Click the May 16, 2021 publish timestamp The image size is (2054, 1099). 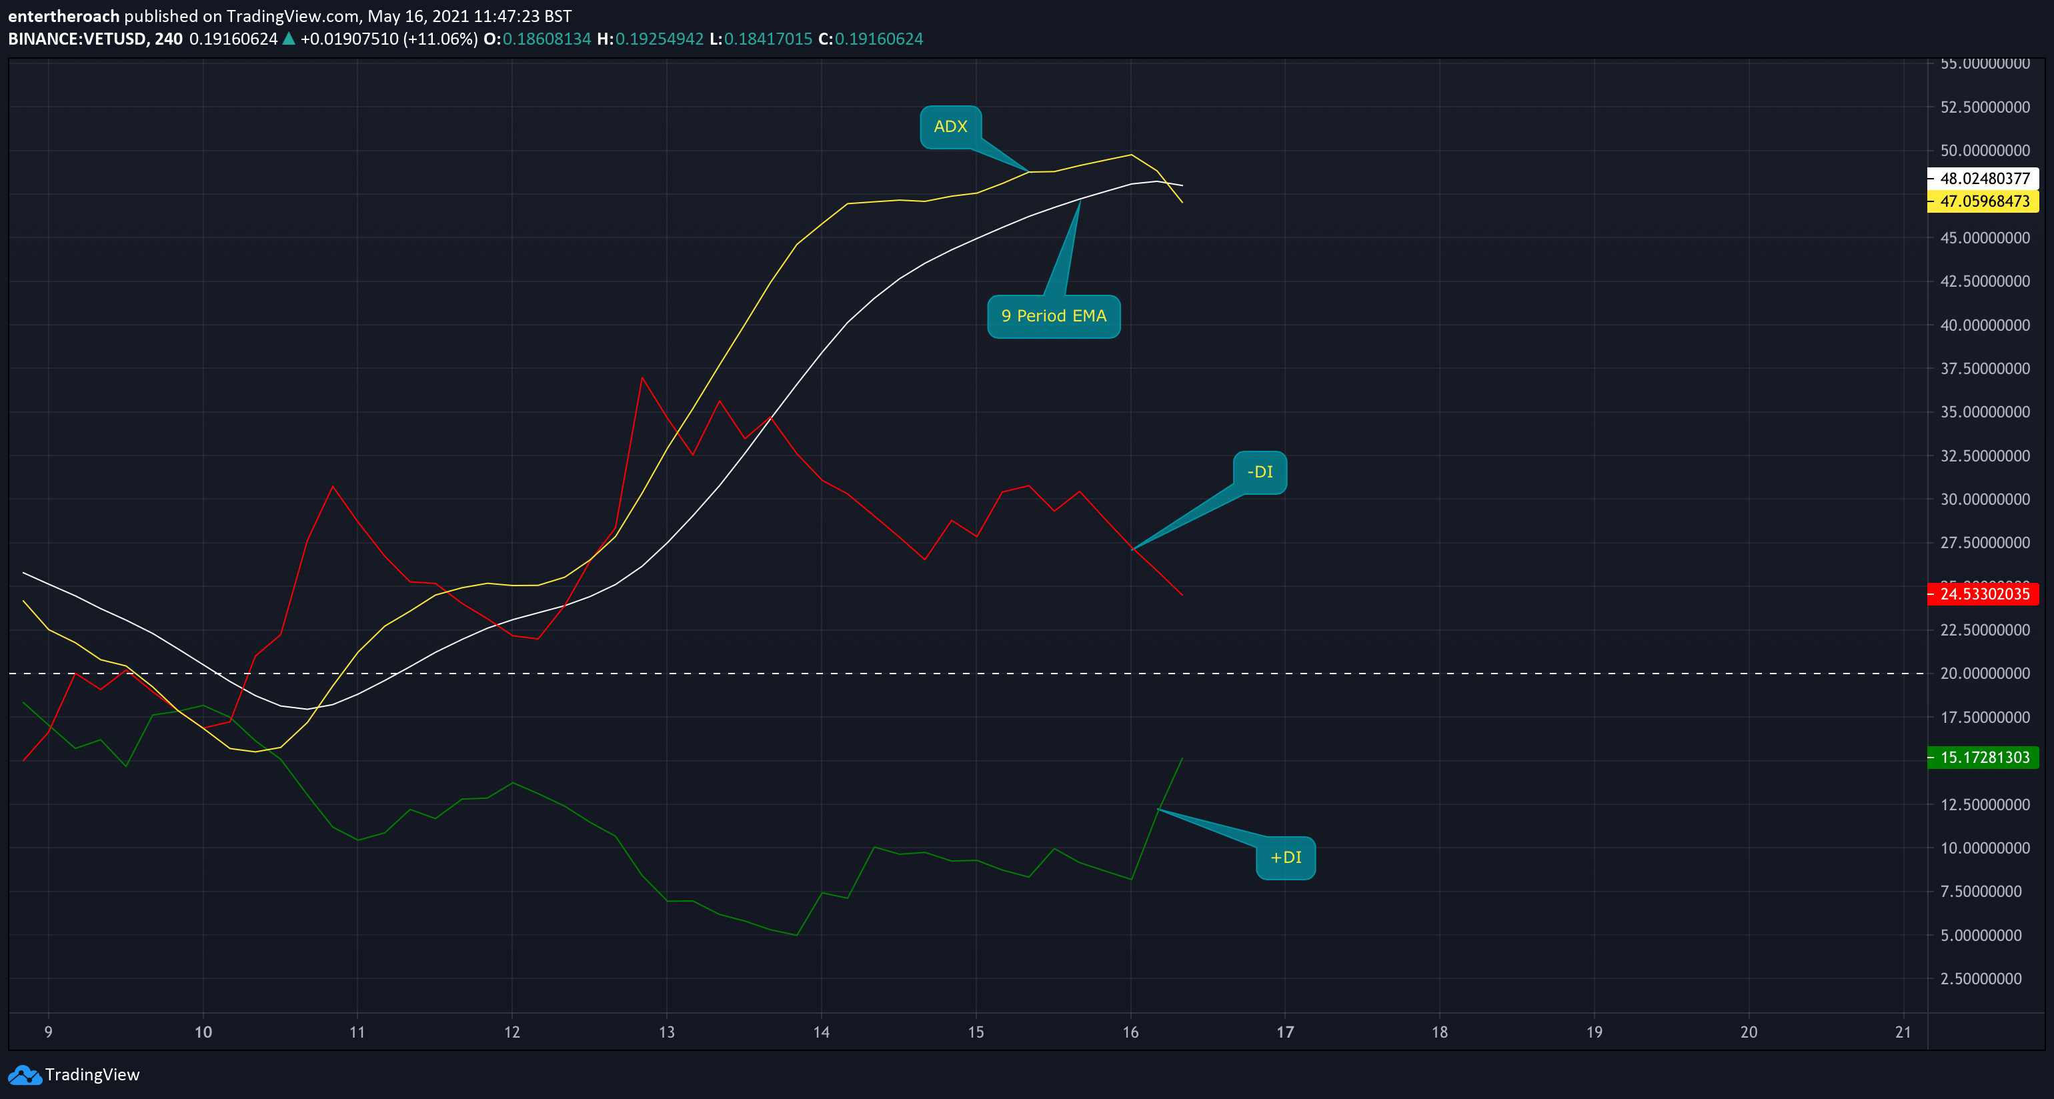click(469, 16)
